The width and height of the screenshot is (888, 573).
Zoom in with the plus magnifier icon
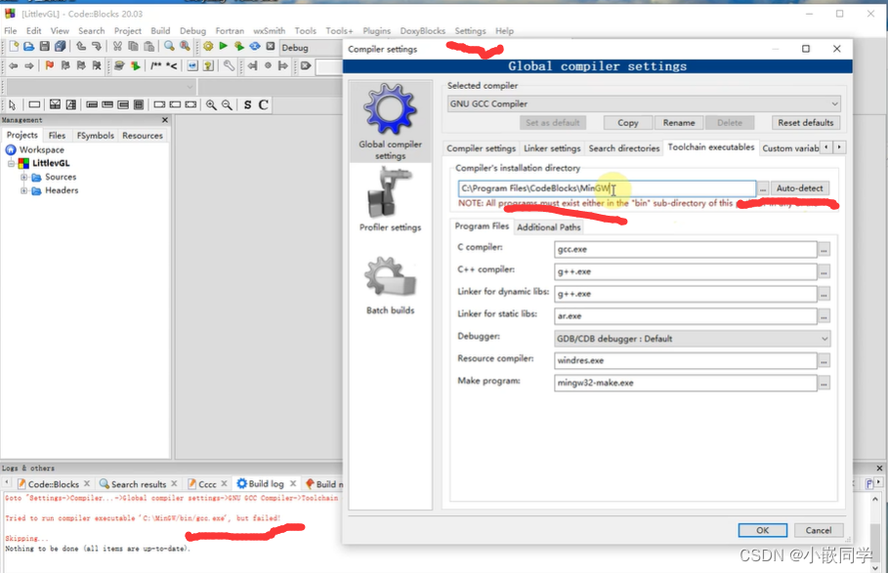point(211,104)
